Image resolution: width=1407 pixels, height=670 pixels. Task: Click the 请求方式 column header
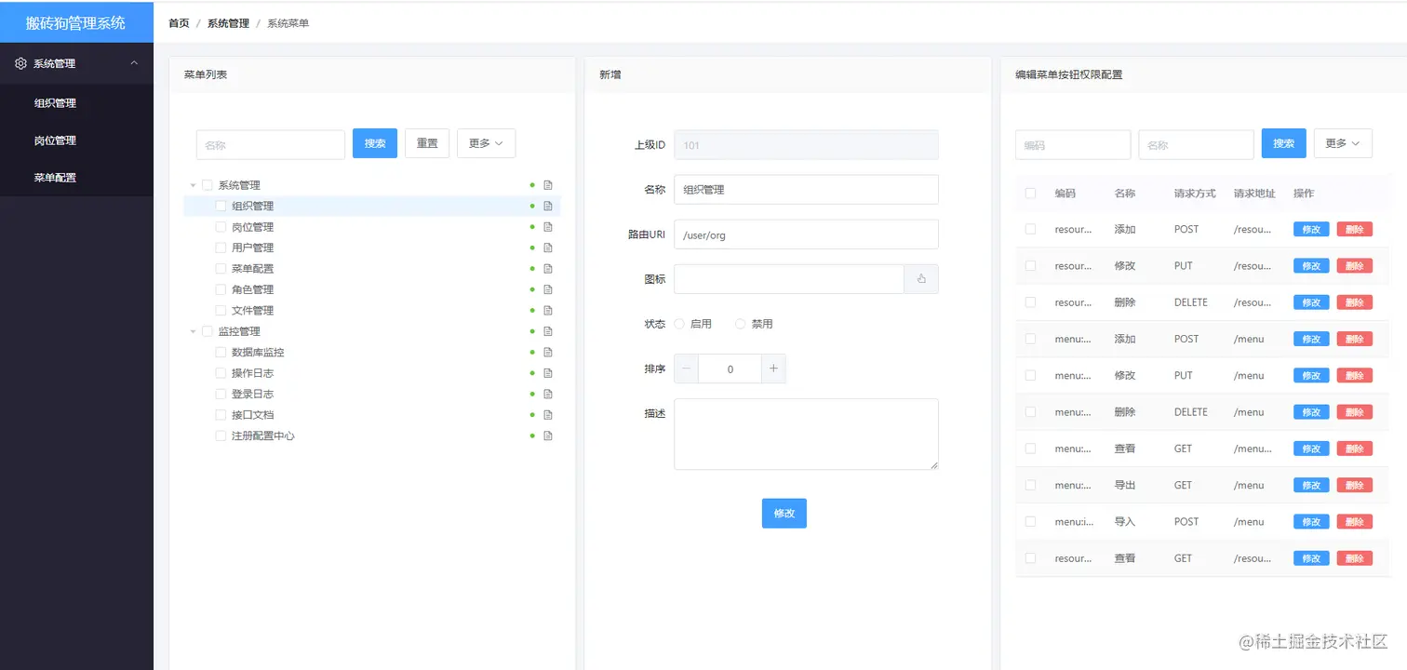pyautogui.click(x=1195, y=194)
